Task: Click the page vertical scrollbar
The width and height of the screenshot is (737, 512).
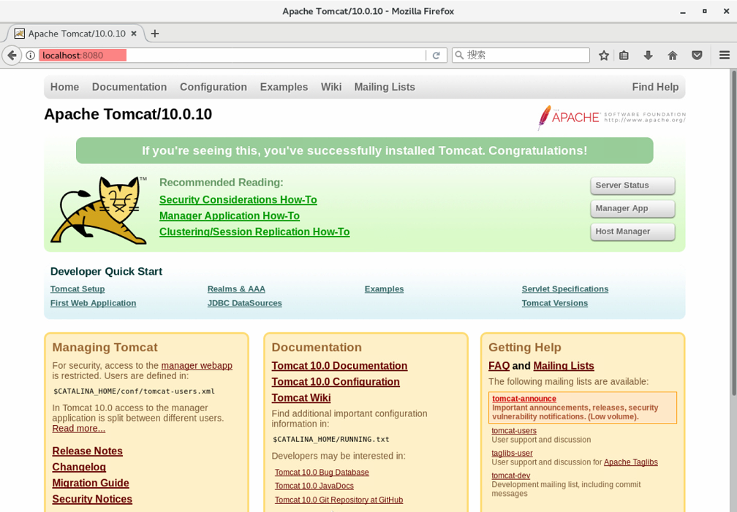Action: tap(733, 232)
